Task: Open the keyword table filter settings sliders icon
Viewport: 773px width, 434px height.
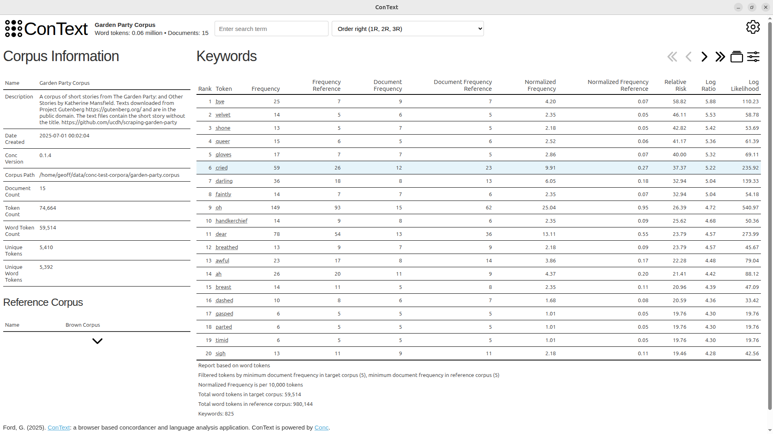Action: click(753, 57)
